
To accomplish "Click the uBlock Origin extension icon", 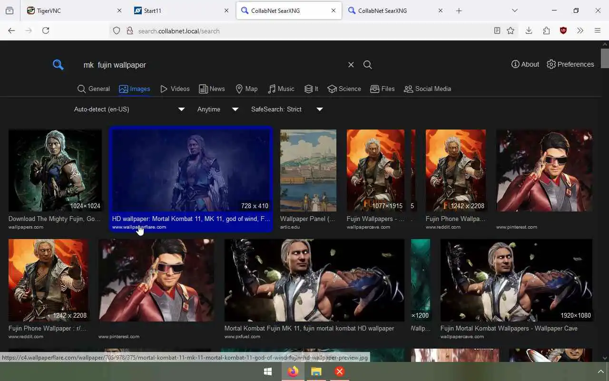I will point(563,30).
